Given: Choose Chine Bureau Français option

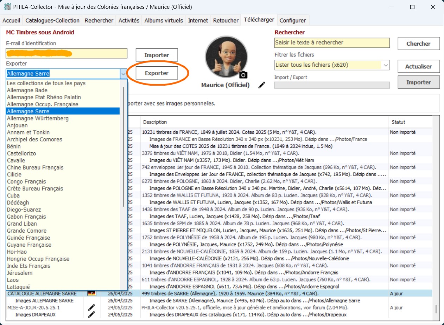Looking at the screenshot, I should 63,167.
